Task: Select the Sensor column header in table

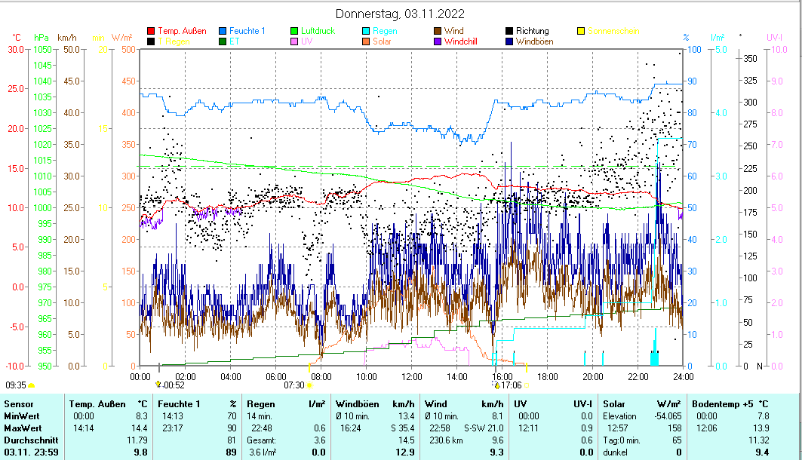Action: [x=19, y=404]
